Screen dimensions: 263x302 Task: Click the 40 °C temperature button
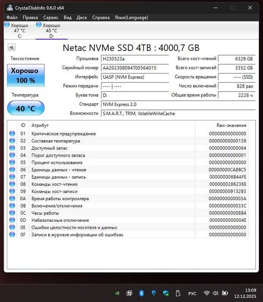point(26,108)
